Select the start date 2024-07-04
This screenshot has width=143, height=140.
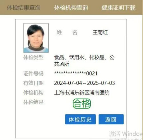pos(68,83)
